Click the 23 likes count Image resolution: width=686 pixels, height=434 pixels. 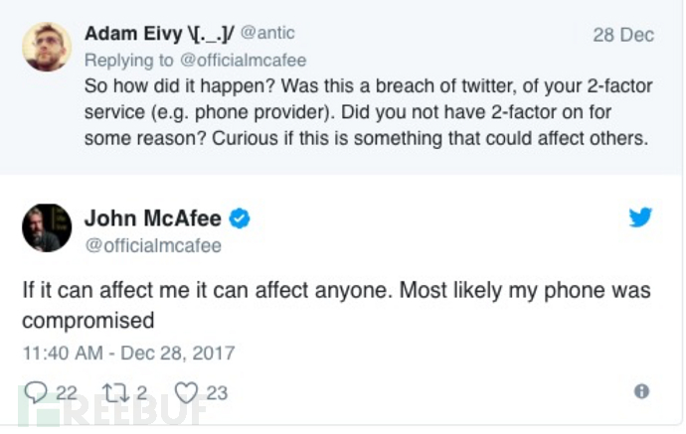click(217, 393)
